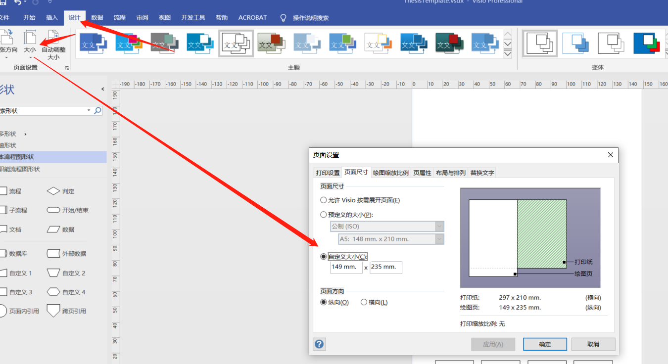Select 允许 Visio 按需展开页面 radio option
Screen dimensions: 668x364
tap(360, 200)
